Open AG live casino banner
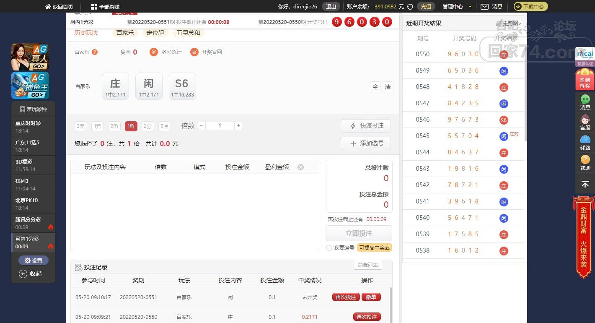Image resolution: width=595 pixels, height=323 pixels. point(30,57)
